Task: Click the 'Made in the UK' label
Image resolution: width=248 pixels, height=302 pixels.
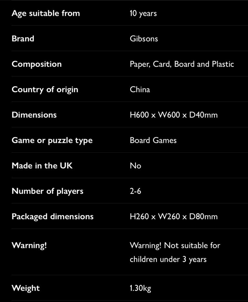Action: pyautogui.click(x=42, y=166)
